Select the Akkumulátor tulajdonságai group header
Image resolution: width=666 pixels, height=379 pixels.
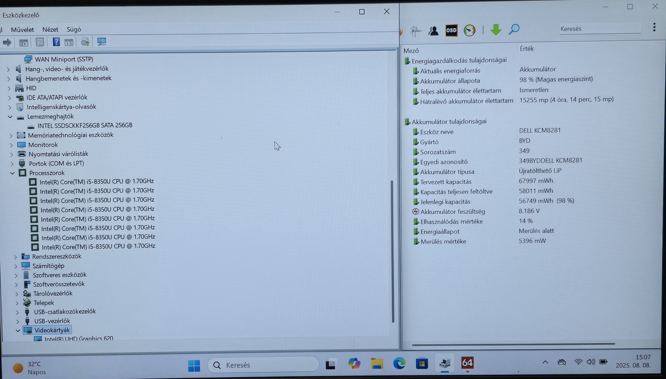click(445, 122)
